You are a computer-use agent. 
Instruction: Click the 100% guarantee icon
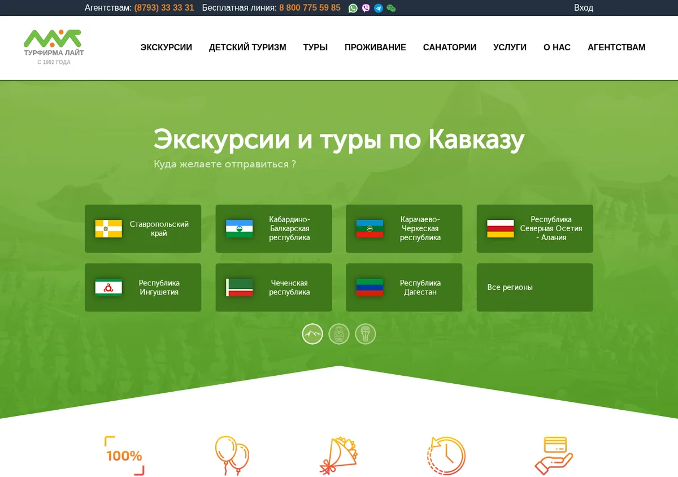[x=124, y=456]
